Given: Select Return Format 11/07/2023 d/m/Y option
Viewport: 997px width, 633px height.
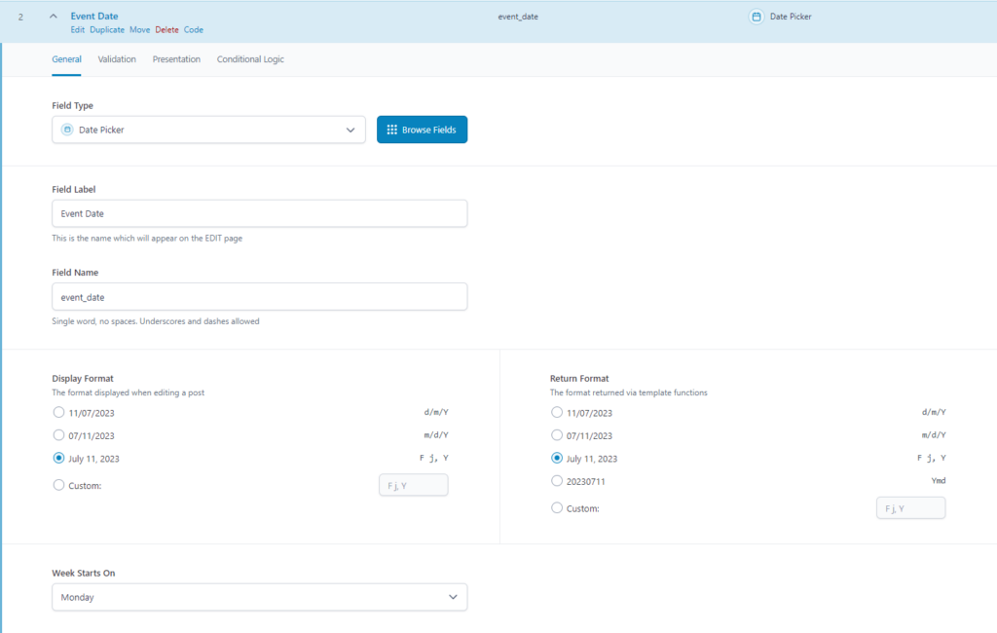Looking at the screenshot, I should [x=556, y=412].
